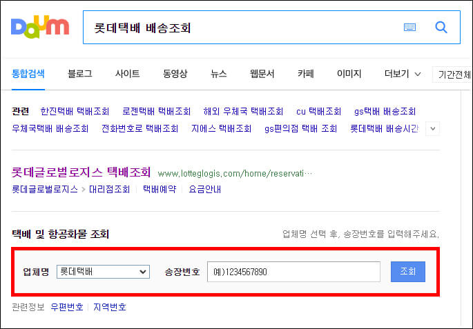Image resolution: width=473 pixels, height=329 pixels.
Task: Open the 사이트 tab
Action: click(127, 74)
